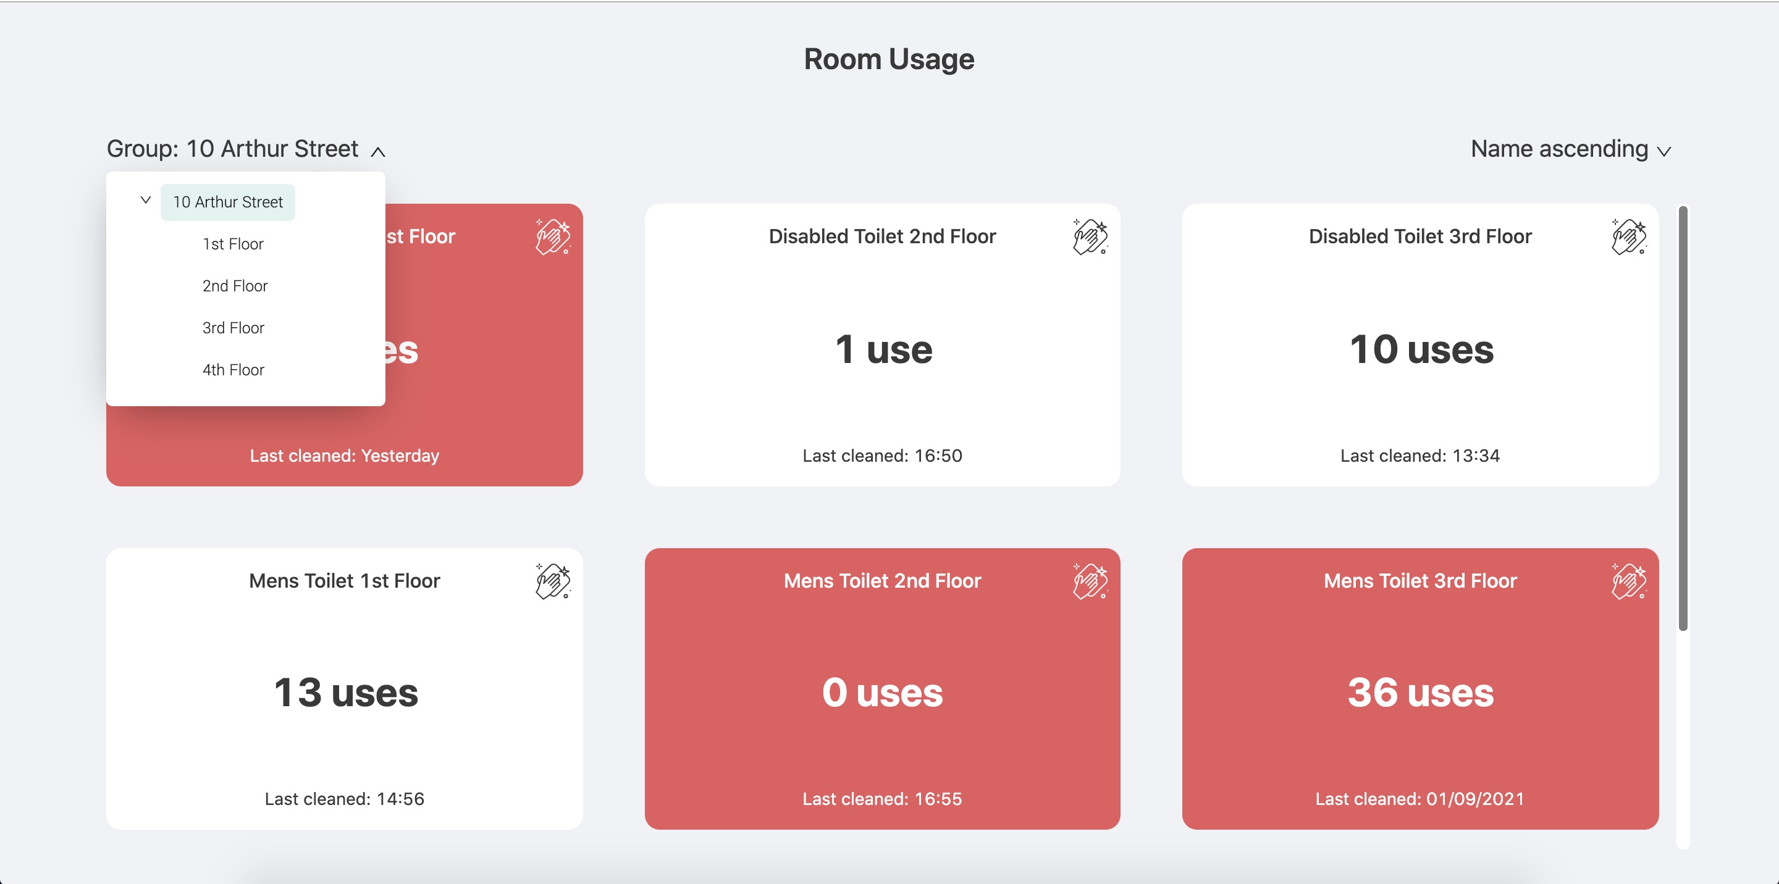Click cleaning icon on Mens Toilet 3rd Floor
Image resolution: width=1779 pixels, height=884 pixels.
coord(1629,581)
